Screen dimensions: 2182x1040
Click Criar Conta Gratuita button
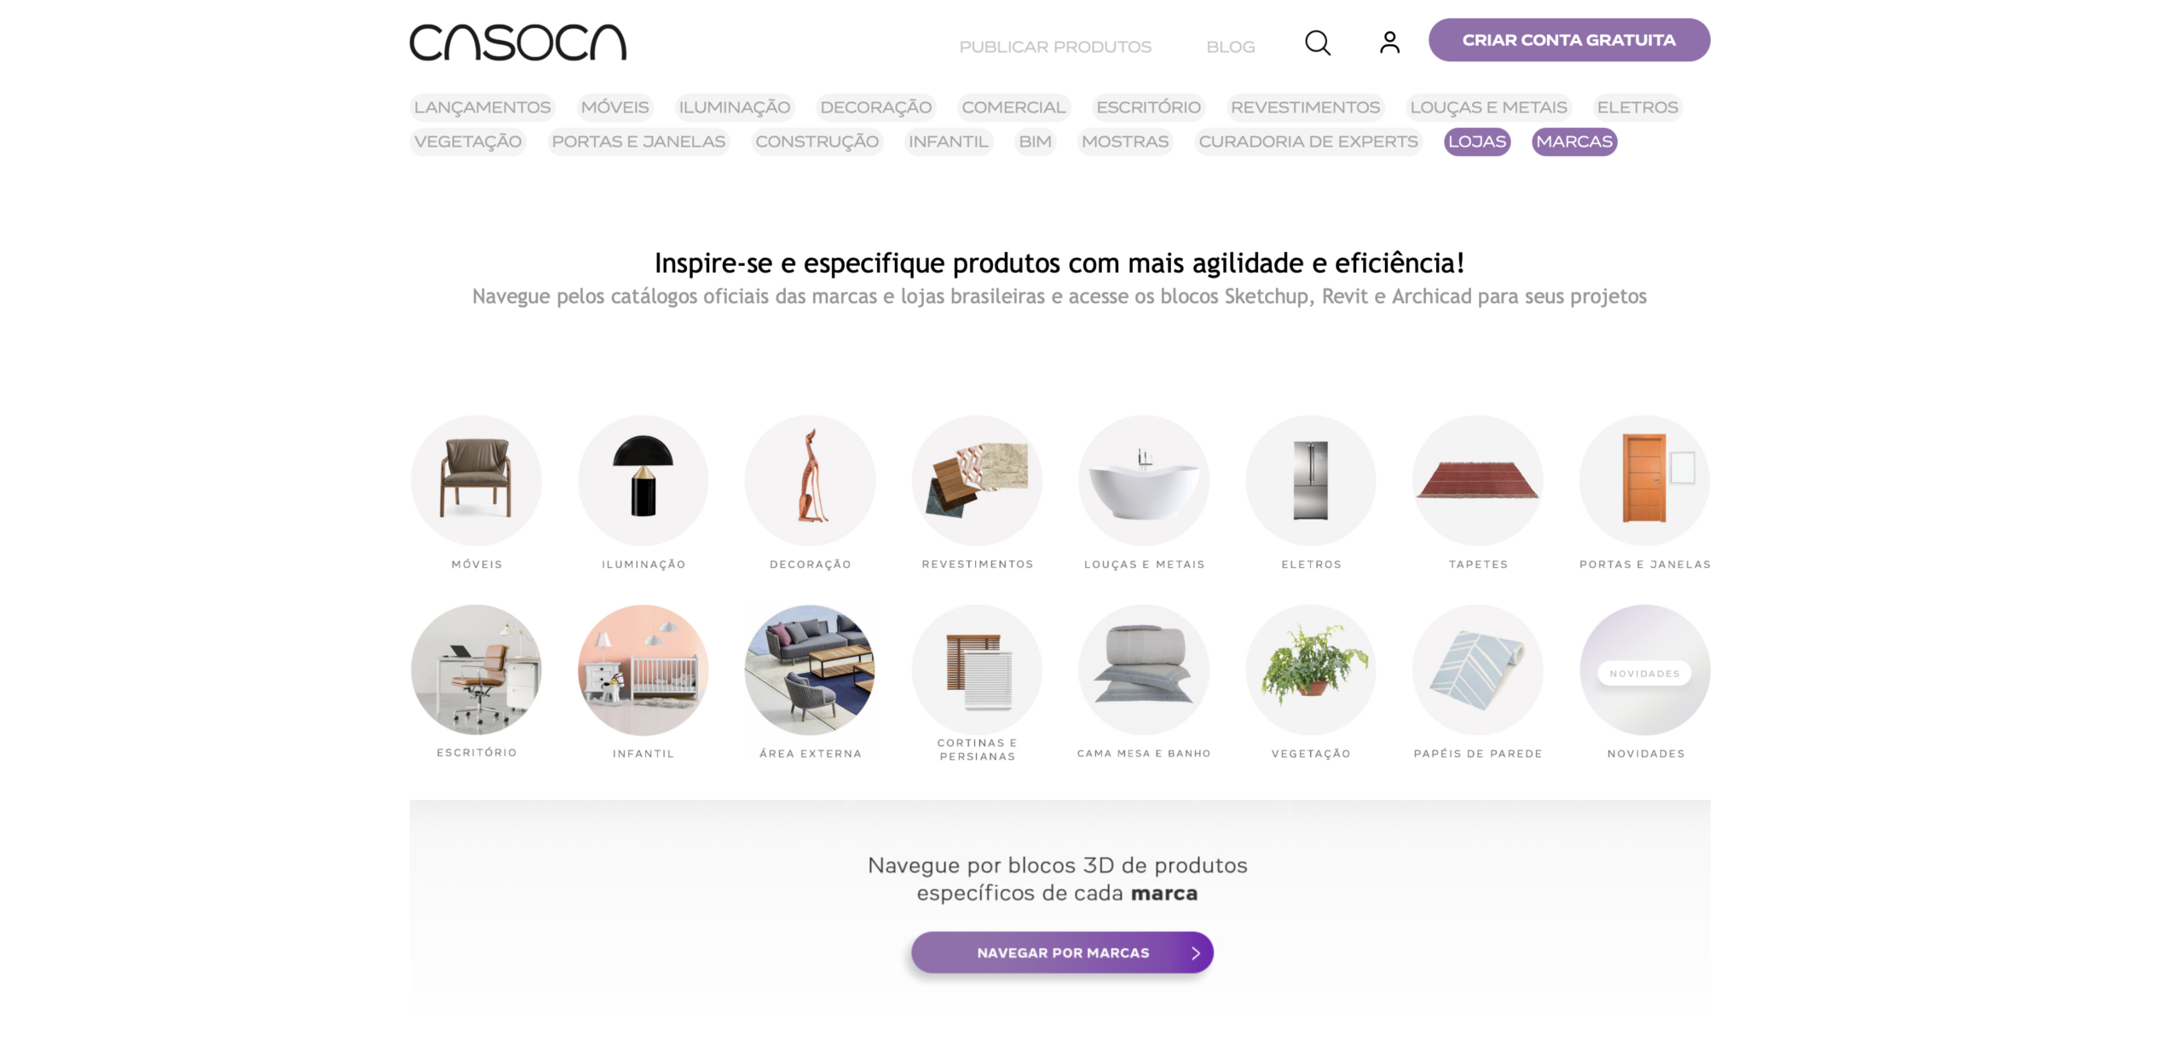point(1569,40)
